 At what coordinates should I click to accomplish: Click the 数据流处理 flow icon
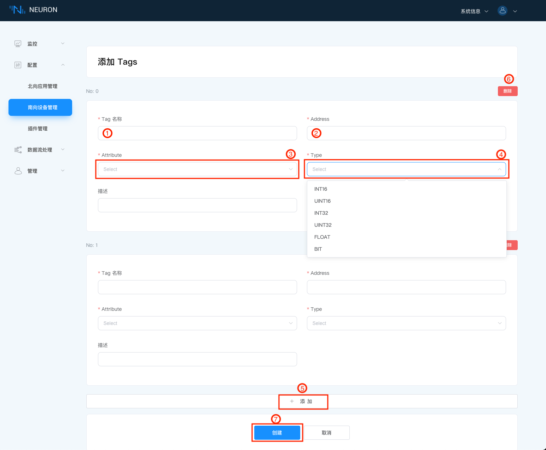coord(18,150)
